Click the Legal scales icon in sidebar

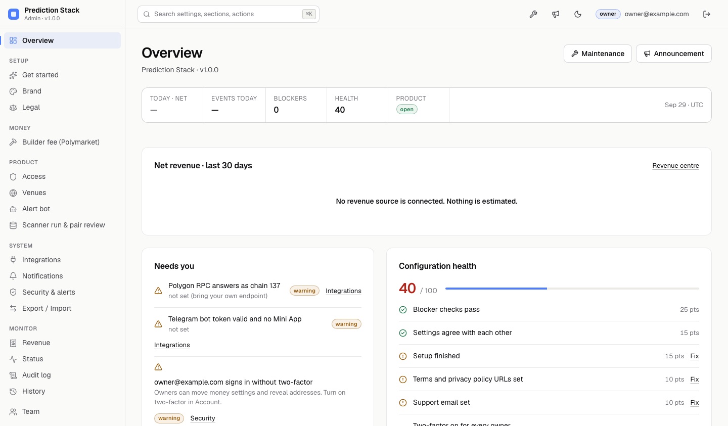click(x=13, y=108)
